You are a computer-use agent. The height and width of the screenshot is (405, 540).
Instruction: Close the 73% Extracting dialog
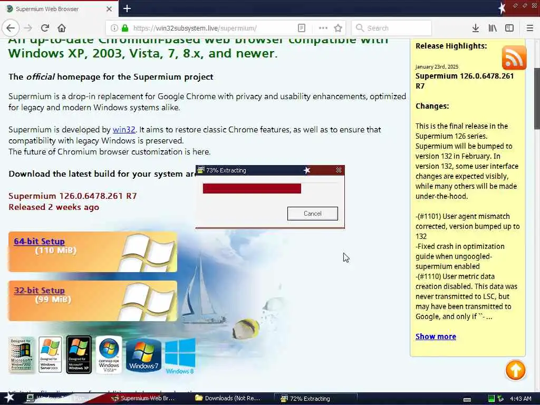pos(339,170)
